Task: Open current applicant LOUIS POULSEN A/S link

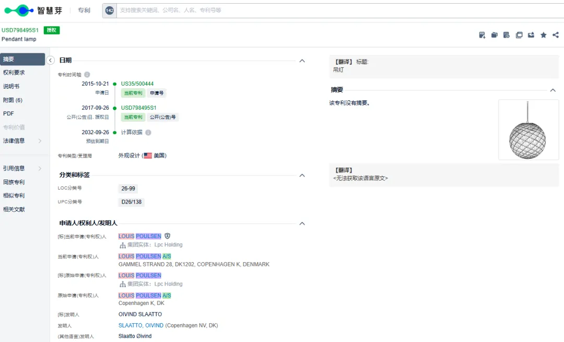Action: point(145,256)
